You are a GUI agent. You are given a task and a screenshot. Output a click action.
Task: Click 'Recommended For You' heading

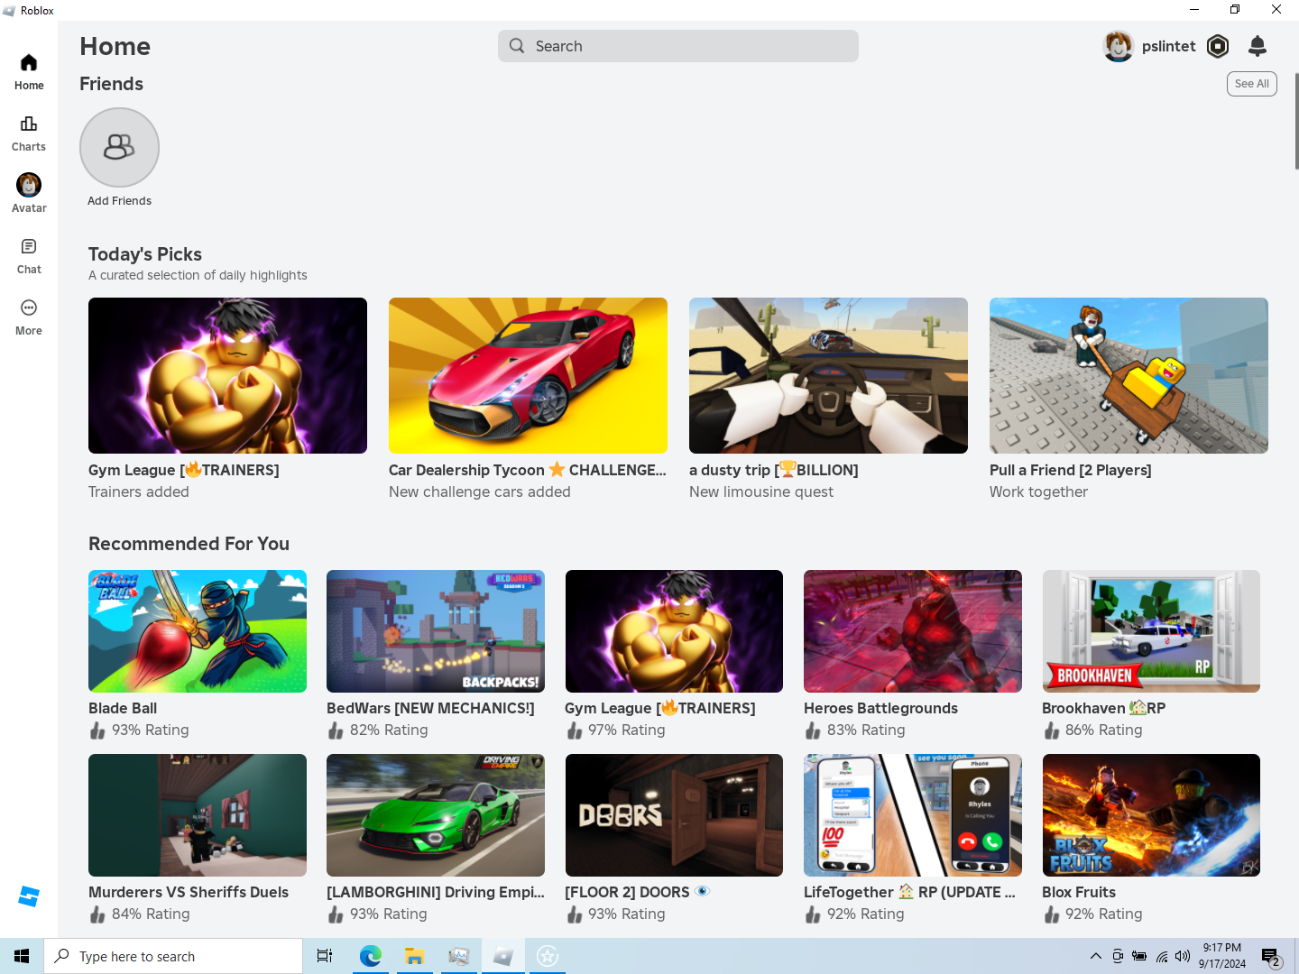189,544
